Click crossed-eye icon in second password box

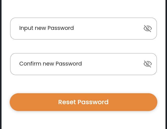click(148, 64)
